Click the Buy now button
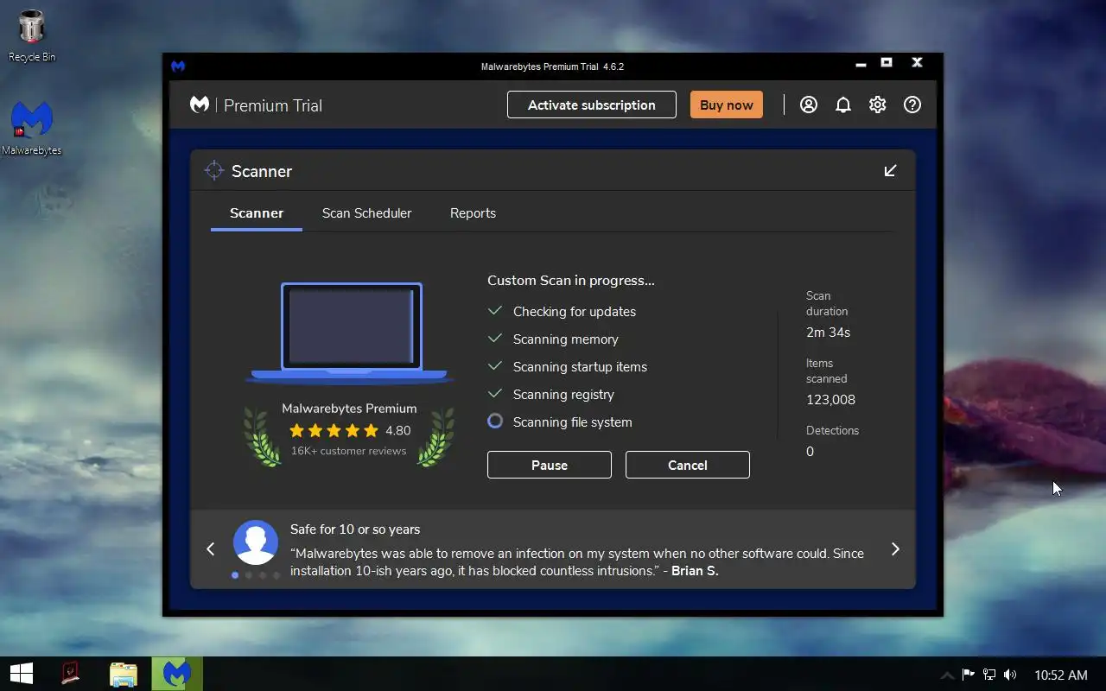 click(x=727, y=105)
